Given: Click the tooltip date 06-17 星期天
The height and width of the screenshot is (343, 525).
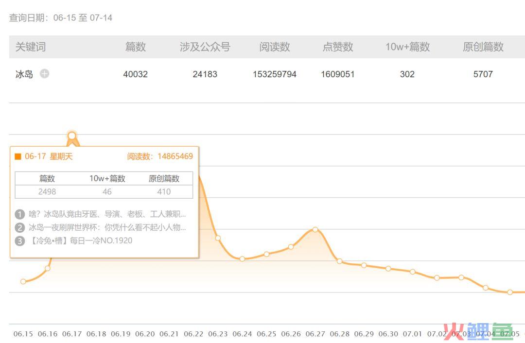Looking at the screenshot, I should (49, 156).
